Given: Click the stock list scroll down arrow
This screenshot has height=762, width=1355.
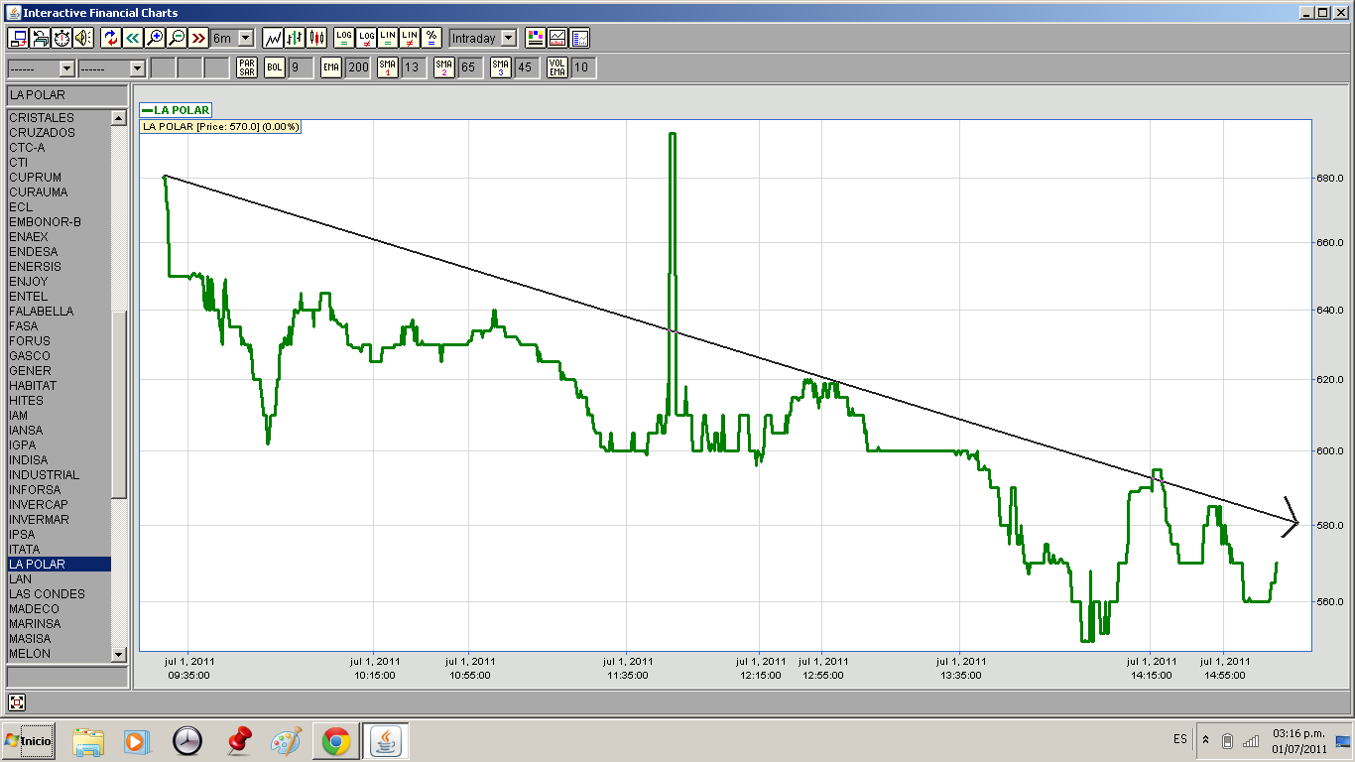Looking at the screenshot, I should (x=119, y=654).
